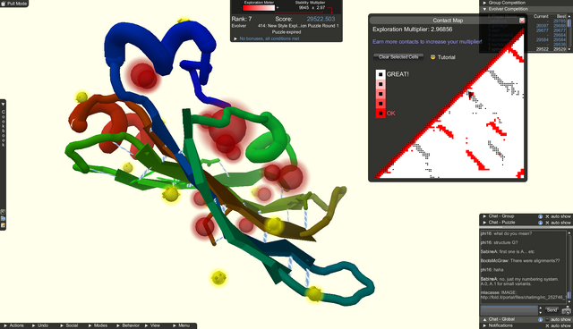Focus the chat message input field
573x329 pixels.
(509, 310)
